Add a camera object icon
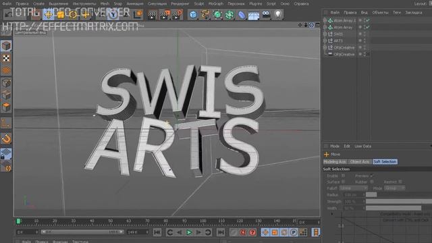The width and height of the screenshot is (432, 243). coord(266,15)
